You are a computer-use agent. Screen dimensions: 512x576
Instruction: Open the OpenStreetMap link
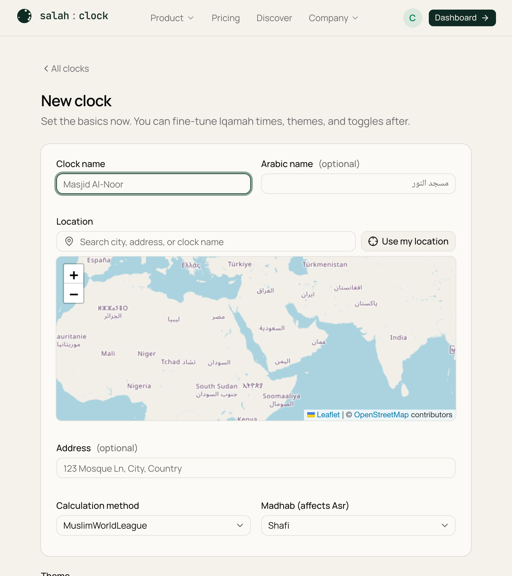click(381, 415)
